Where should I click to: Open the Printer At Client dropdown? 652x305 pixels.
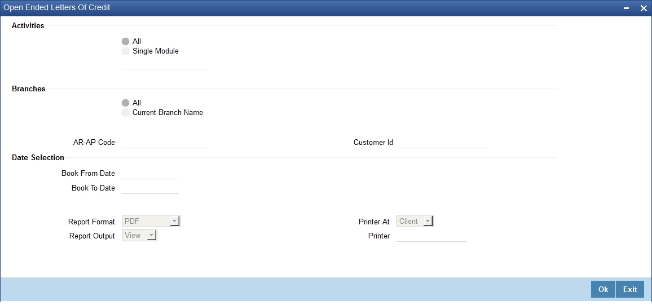[415, 222]
